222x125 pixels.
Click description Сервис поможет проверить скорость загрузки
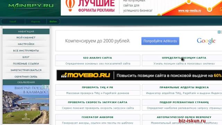tap(98, 108)
